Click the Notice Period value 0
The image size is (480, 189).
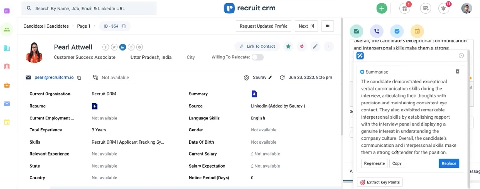tap(252, 178)
